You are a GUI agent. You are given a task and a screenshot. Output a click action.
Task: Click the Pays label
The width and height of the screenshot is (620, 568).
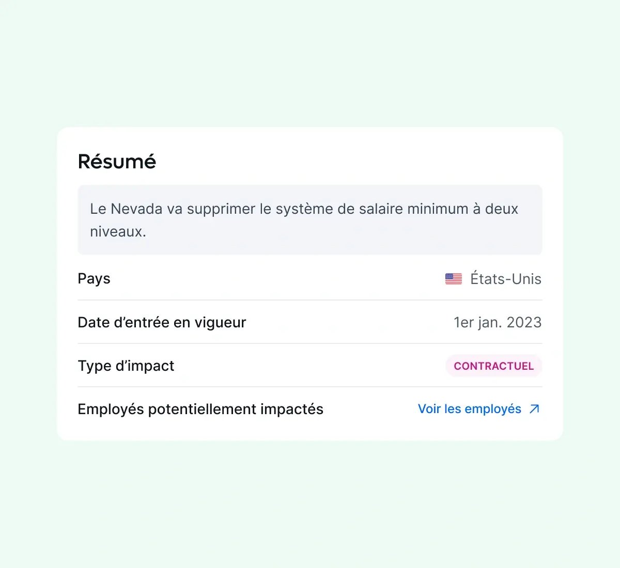[x=94, y=279]
